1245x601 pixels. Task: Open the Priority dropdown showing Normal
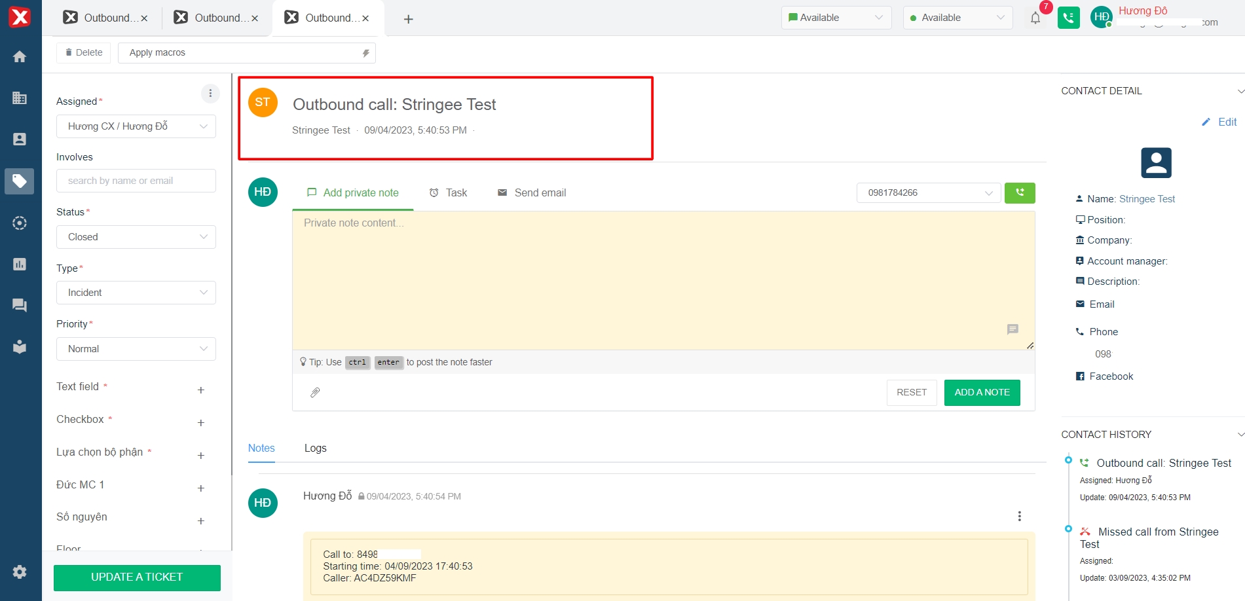[x=136, y=349]
